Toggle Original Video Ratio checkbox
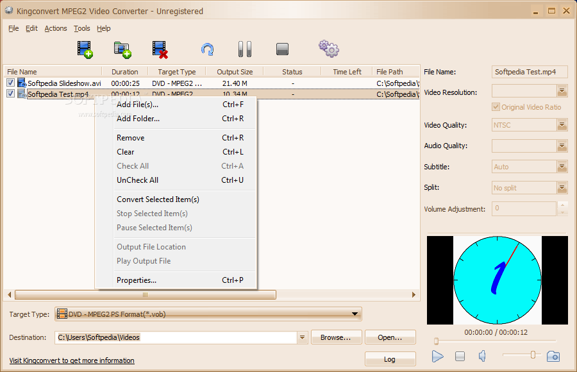The width and height of the screenshot is (577, 372). [x=496, y=107]
